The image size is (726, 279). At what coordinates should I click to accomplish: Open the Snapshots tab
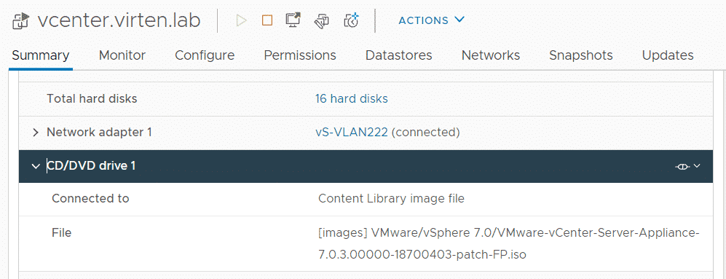coord(581,55)
